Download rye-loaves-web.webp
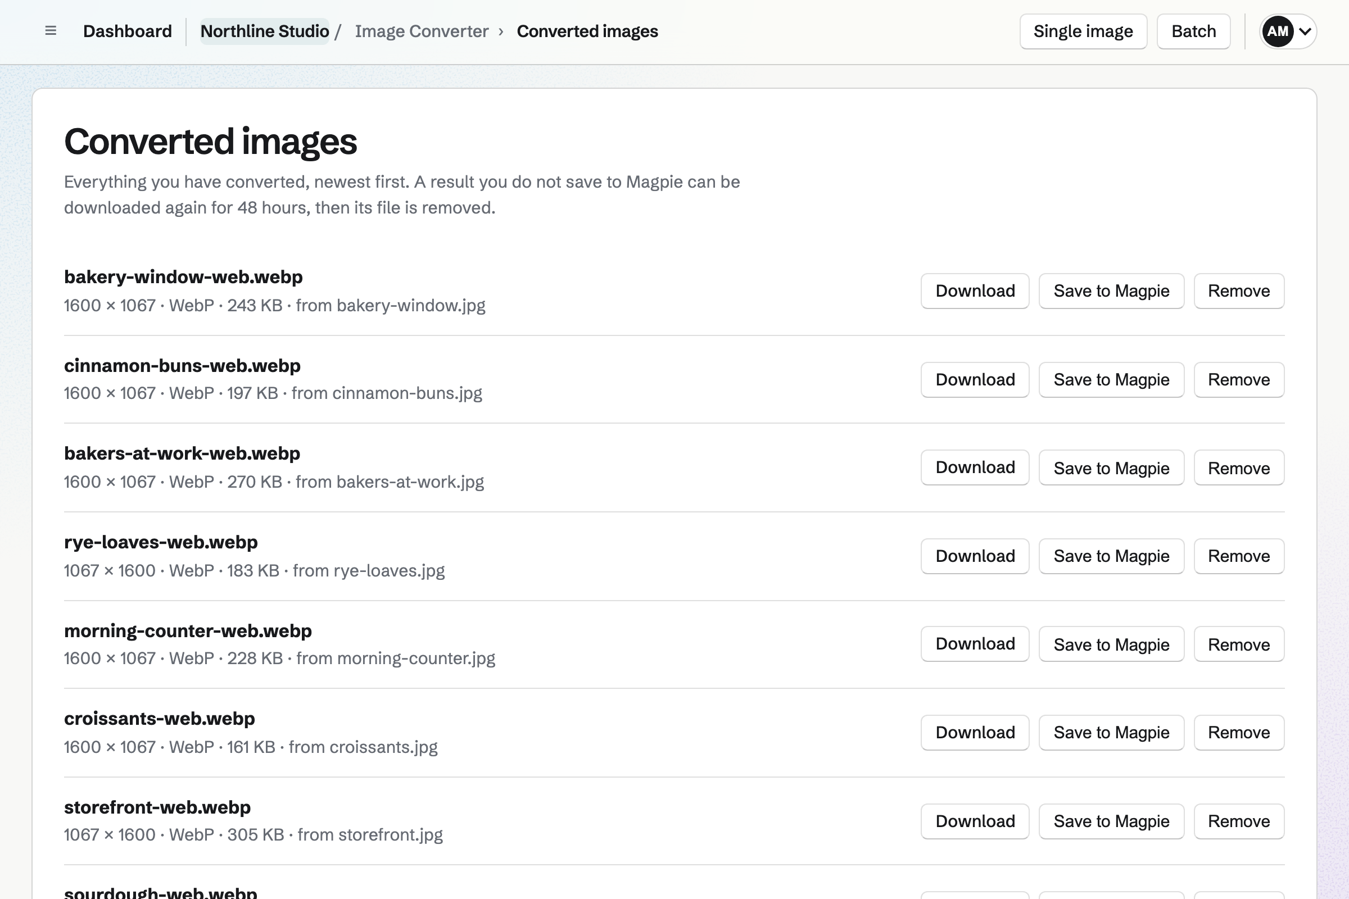The height and width of the screenshot is (899, 1349). [x=975, y=556]
